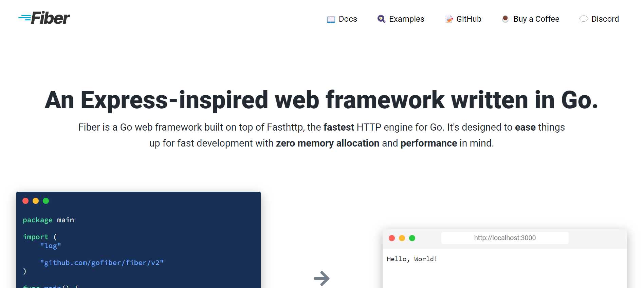
Task: Click the magnifier icon beside Examples
Action: tap(381, 19)
